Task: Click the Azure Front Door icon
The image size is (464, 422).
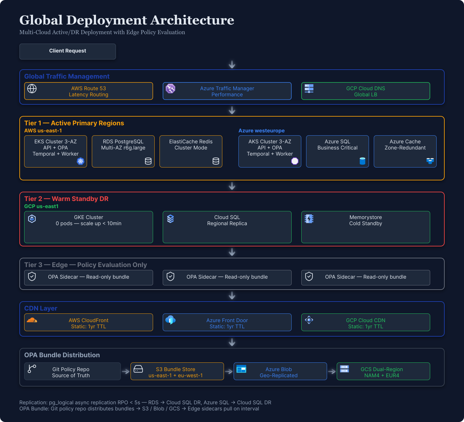Action: coord(170,320)
